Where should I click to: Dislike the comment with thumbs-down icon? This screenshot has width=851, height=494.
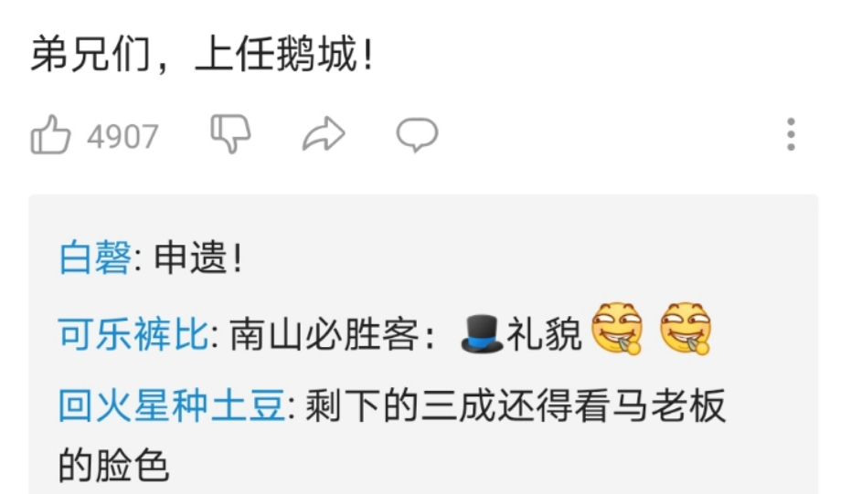[230, 133]
